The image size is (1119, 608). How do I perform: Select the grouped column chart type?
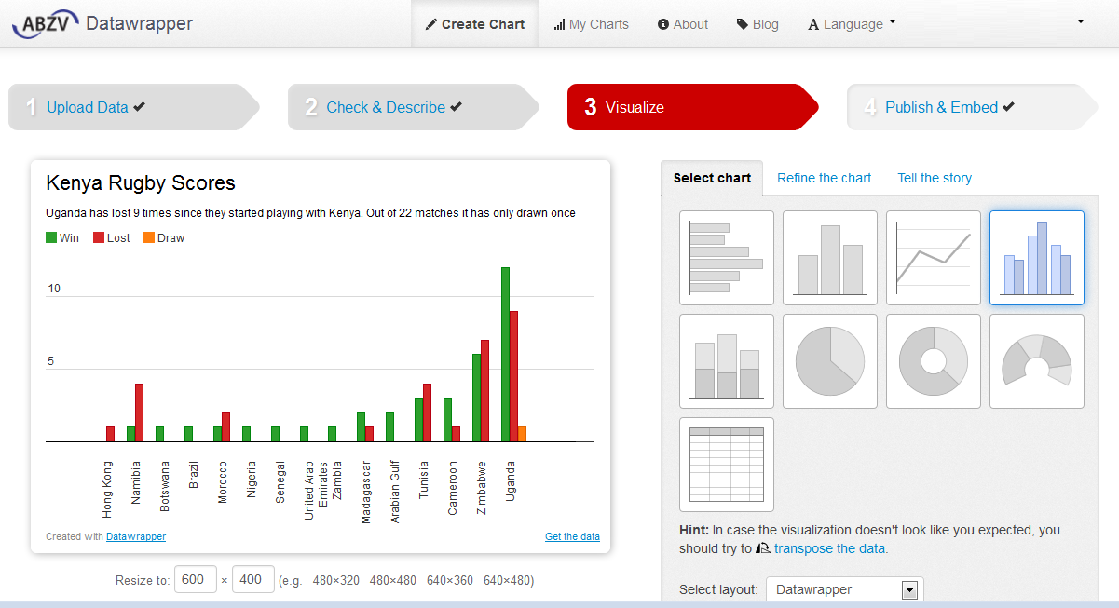1037,258
